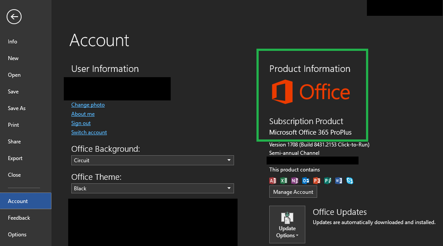Click the Excel app icon
The image size is (443, 246).
pyautogui.click(x=284, y=181)
